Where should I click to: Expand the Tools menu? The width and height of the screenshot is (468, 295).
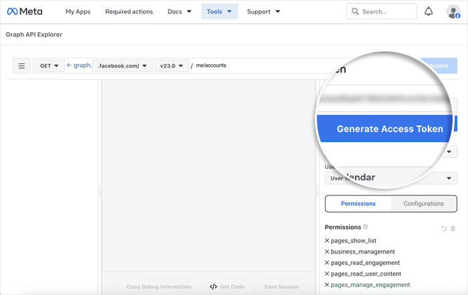219,11
